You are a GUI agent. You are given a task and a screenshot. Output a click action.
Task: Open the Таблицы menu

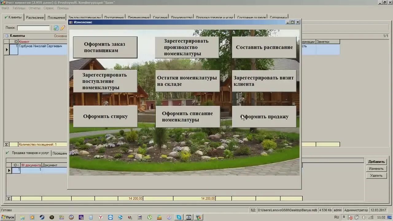point(19,8)
